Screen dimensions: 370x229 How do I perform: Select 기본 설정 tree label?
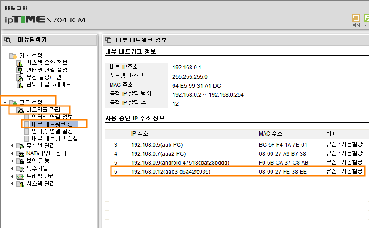[x=31, y=55]
